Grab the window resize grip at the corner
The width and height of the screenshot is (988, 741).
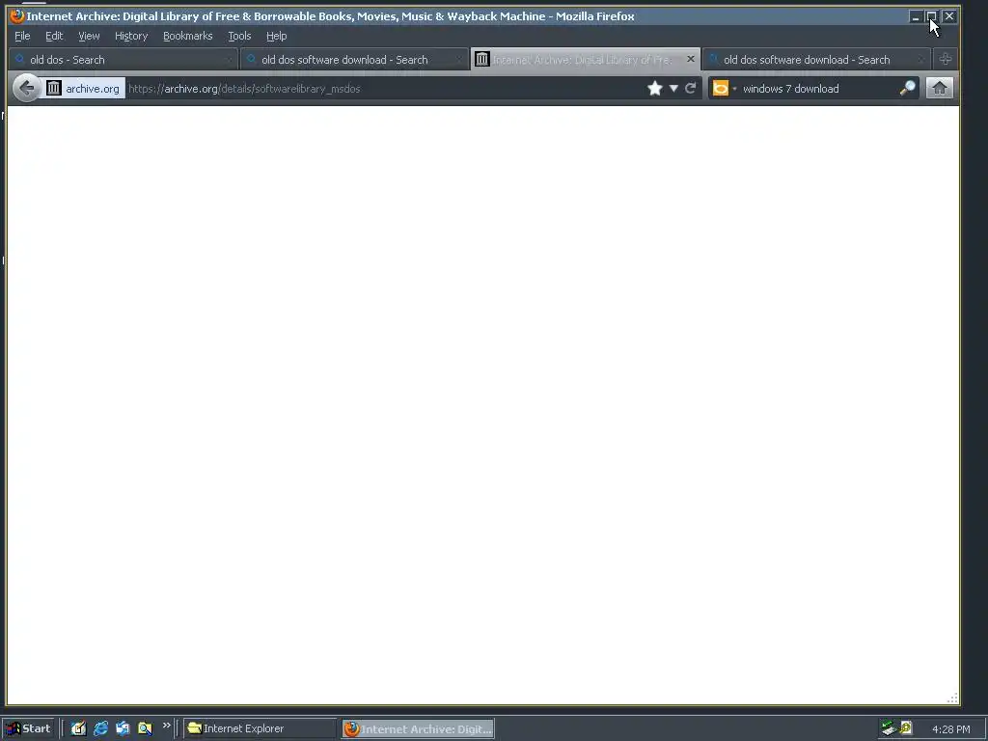[952, 698]
